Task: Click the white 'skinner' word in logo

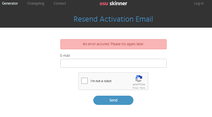Action: (118, 3)
